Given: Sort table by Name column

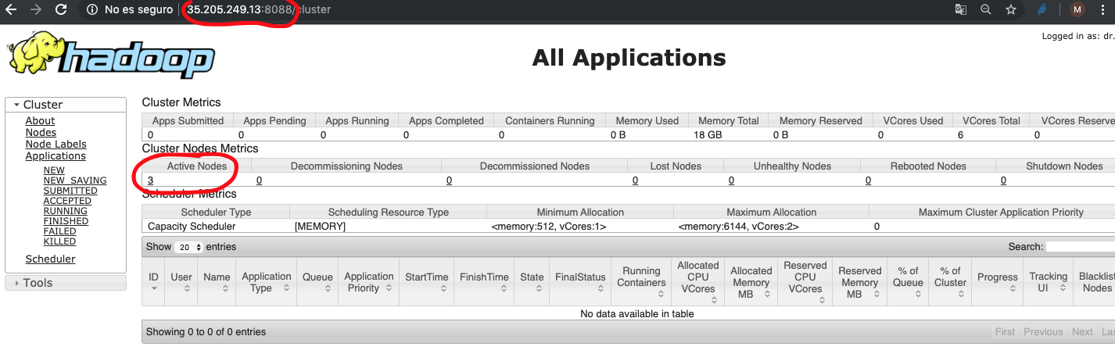Looking at the screenshot, I should tap(217, 282).
